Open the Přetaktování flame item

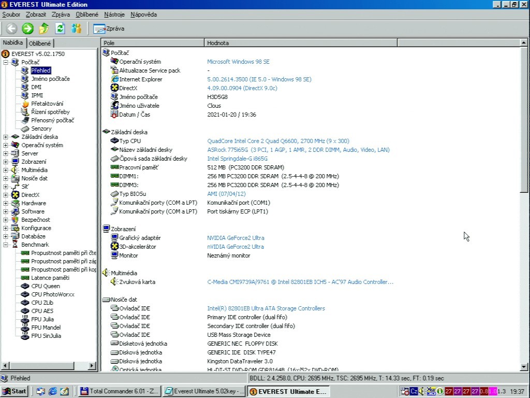47,104
